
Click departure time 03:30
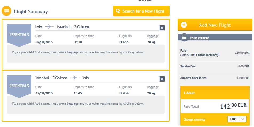tap(78, 42)
